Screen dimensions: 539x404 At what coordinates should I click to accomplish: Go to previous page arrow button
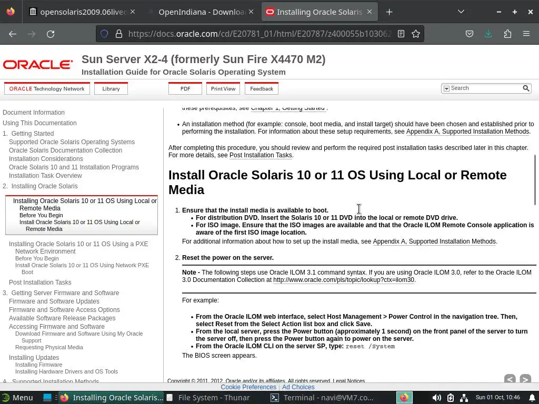coord(510,379)
